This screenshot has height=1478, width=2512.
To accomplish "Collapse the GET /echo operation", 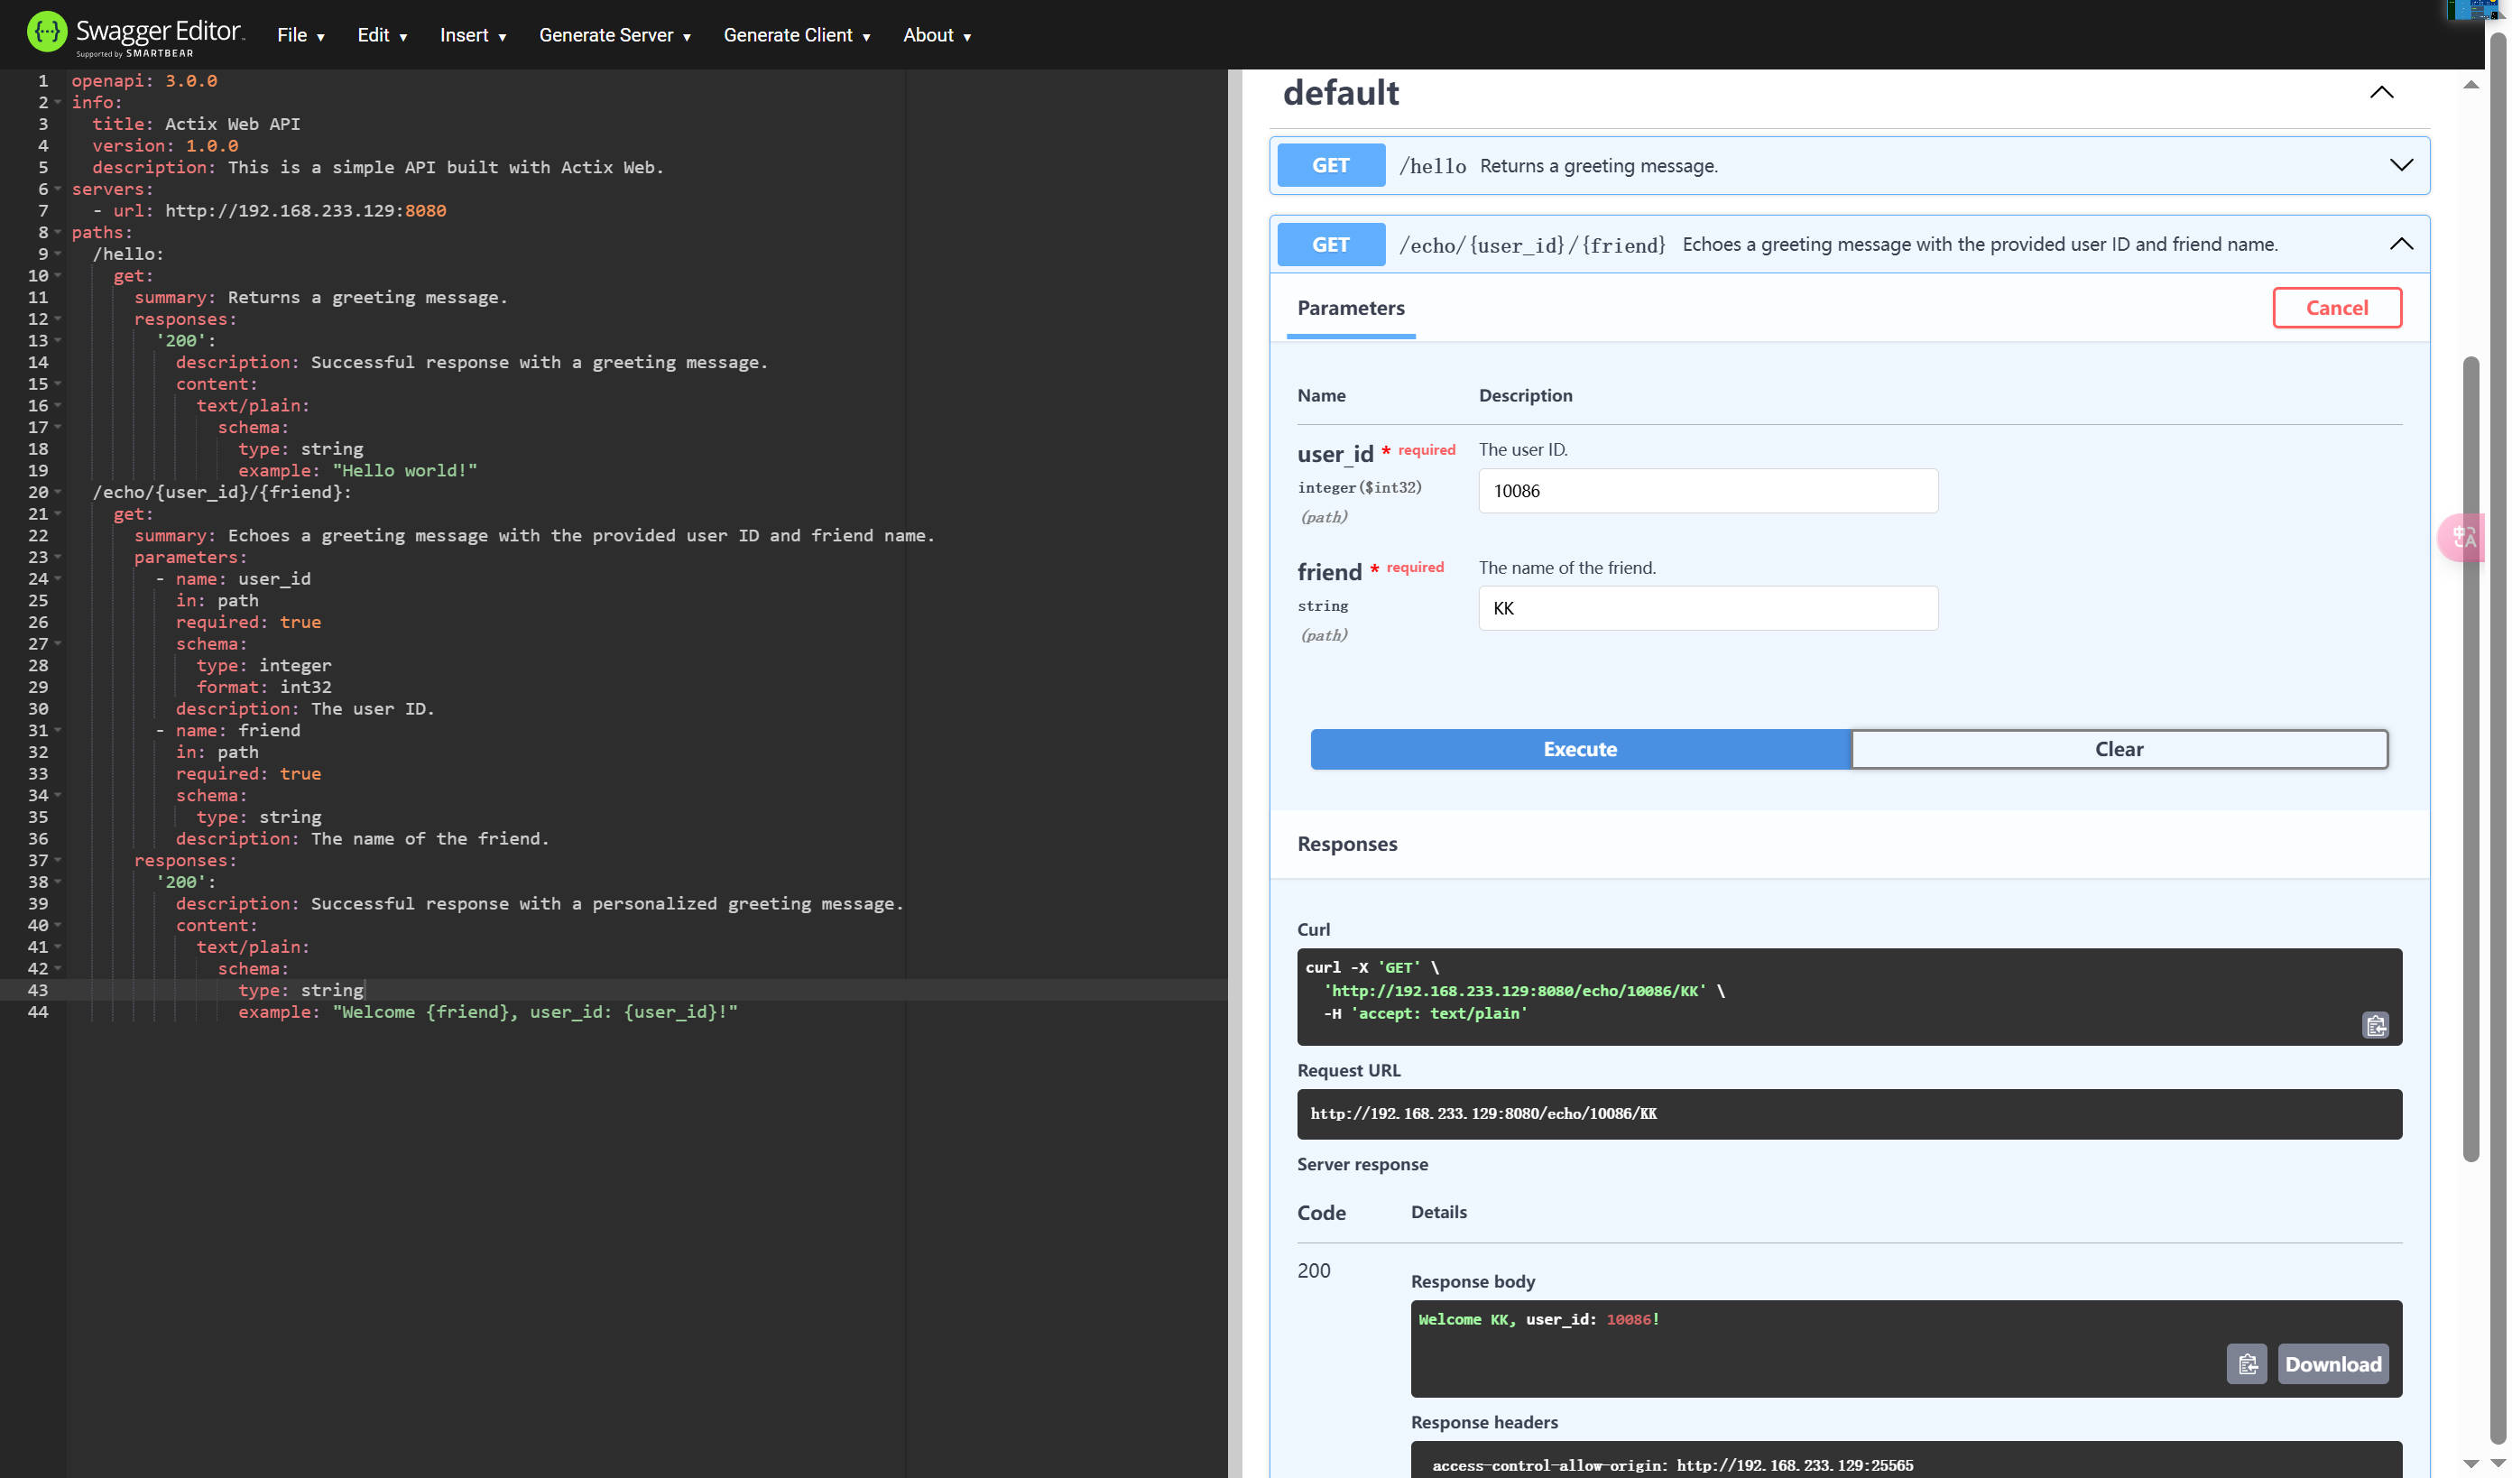I will pos(2400,245).
